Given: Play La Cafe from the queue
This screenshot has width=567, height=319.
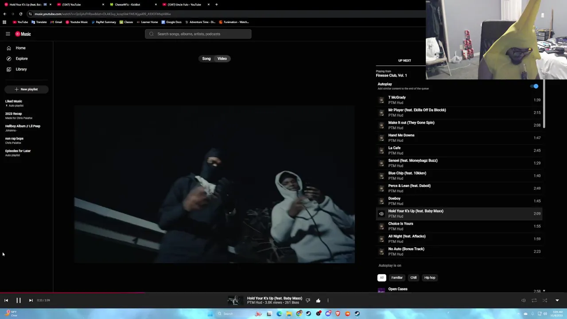Looking at the screenshot, I should pyautogui.click(x=459, y=150).
